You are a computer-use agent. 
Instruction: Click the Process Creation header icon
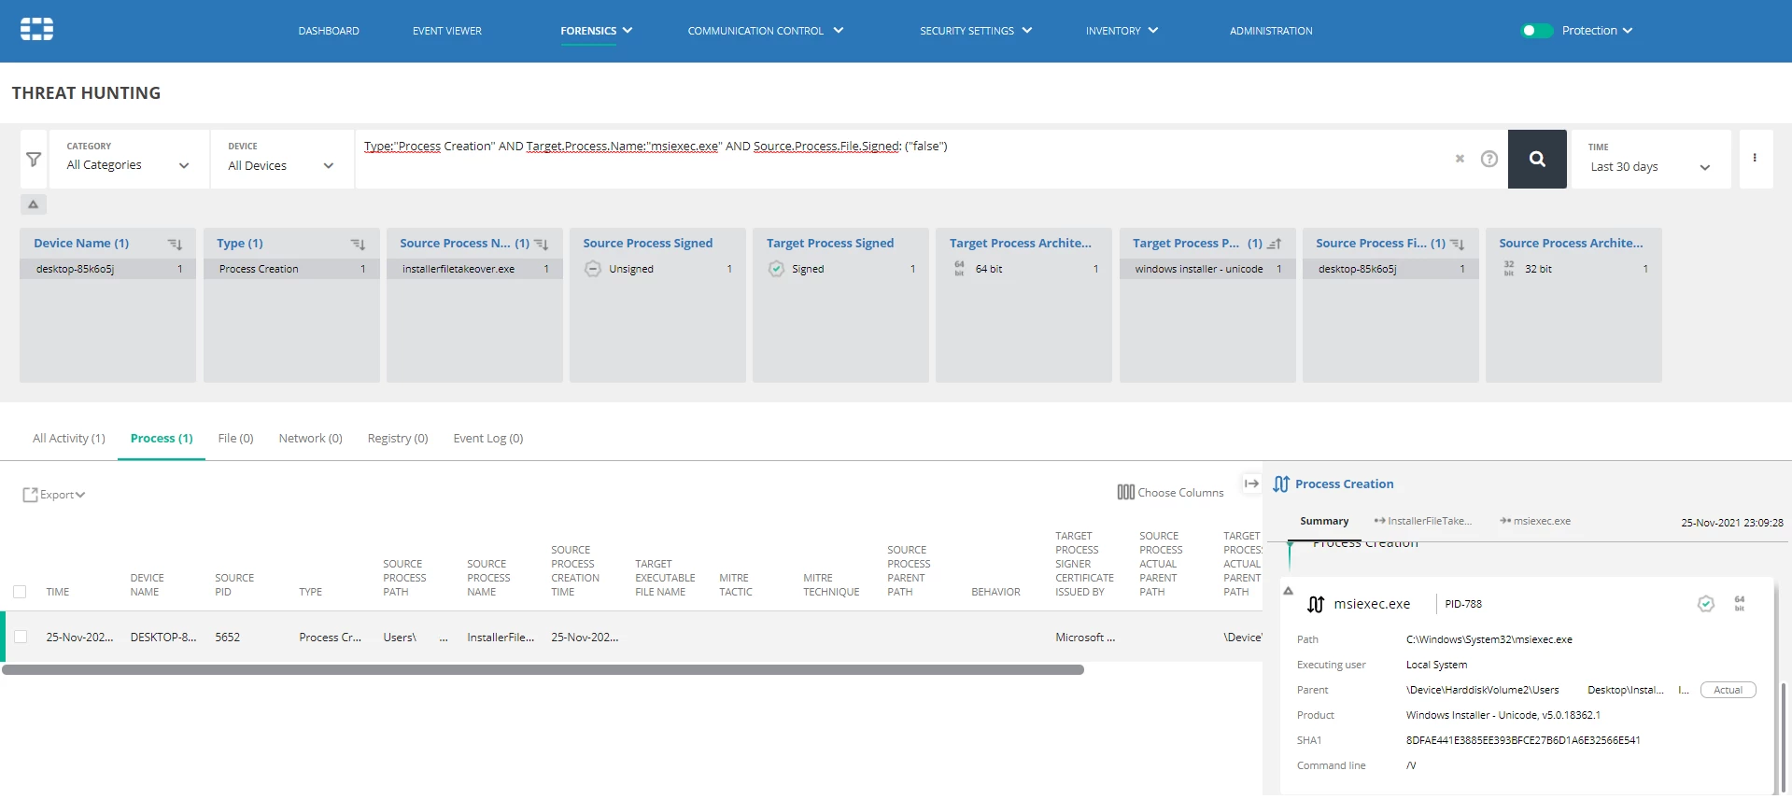(x=1281, y=484)
